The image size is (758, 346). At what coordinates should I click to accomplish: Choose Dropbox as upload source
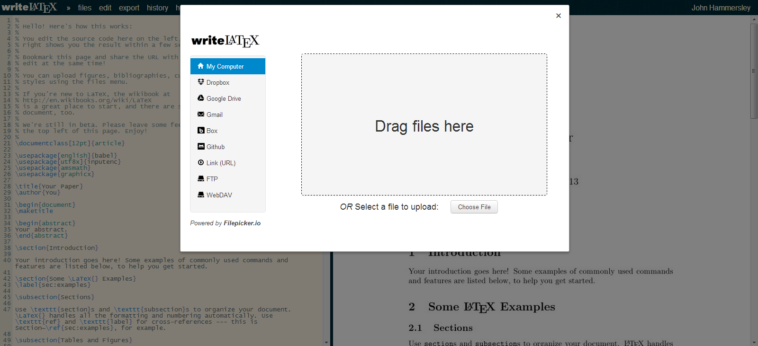[228, 82]
